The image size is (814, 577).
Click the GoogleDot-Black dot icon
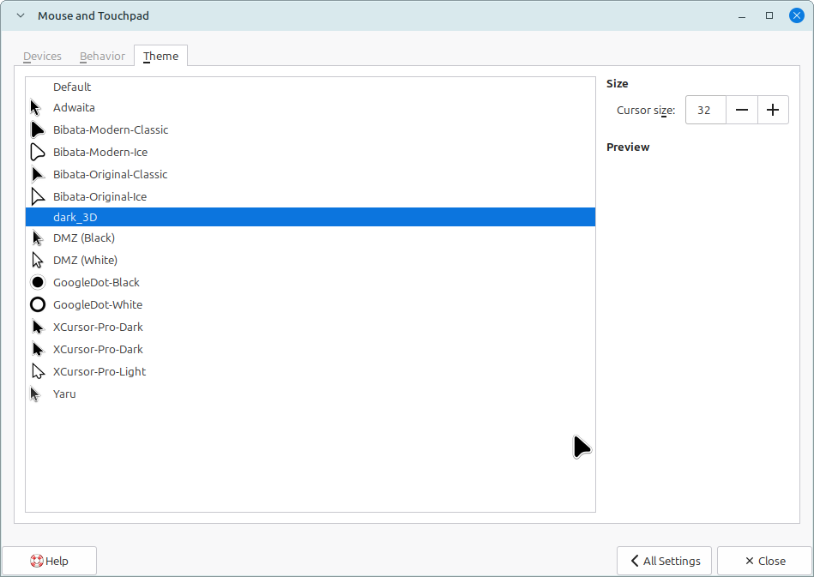click(38, 282)
